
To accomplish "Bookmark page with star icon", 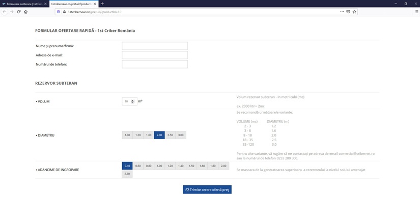I will coord(354,12).
